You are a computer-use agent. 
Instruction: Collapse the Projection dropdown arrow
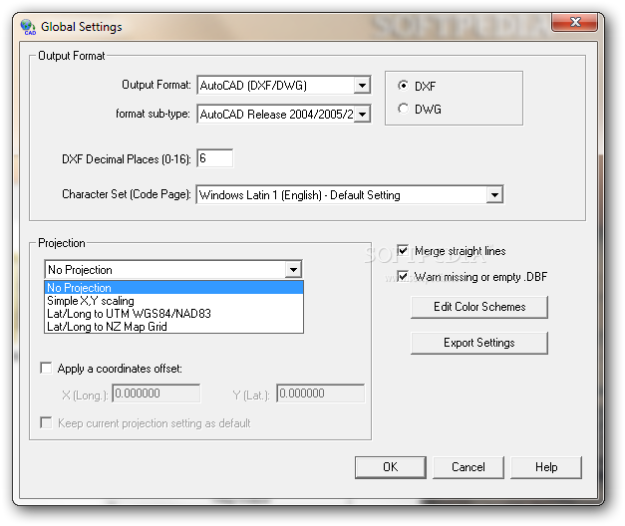click(293, 270)
